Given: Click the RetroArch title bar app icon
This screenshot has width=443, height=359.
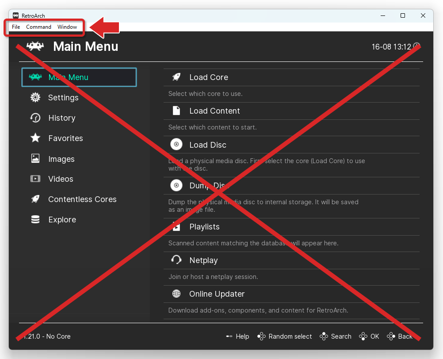Looking at the screenshot, I should [x=16, y=15].
